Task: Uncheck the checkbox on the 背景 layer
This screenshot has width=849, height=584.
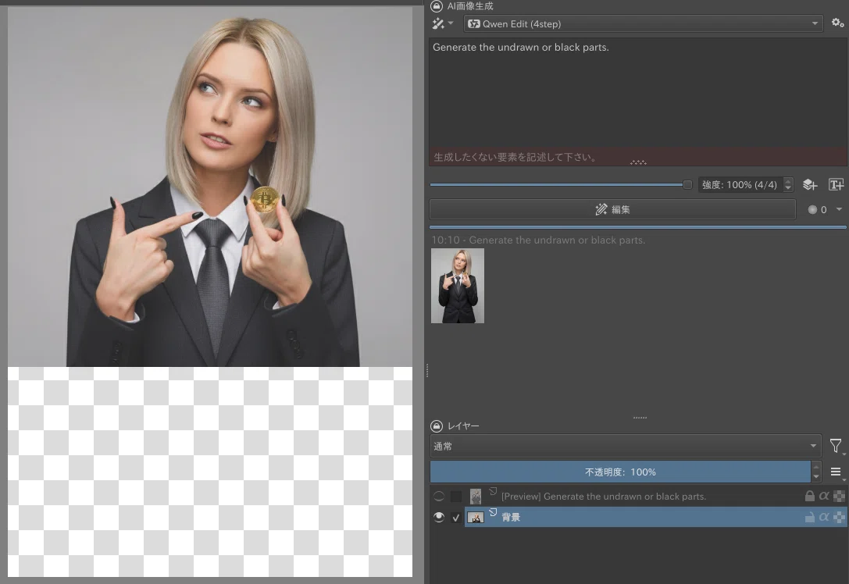Action: pos(456,518)
